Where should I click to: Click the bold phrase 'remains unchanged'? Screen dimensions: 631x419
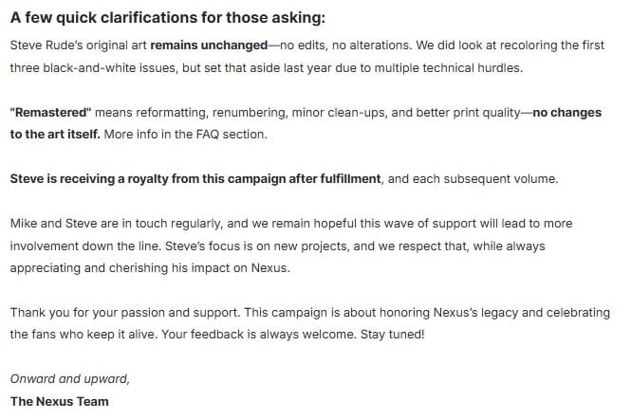209,46
